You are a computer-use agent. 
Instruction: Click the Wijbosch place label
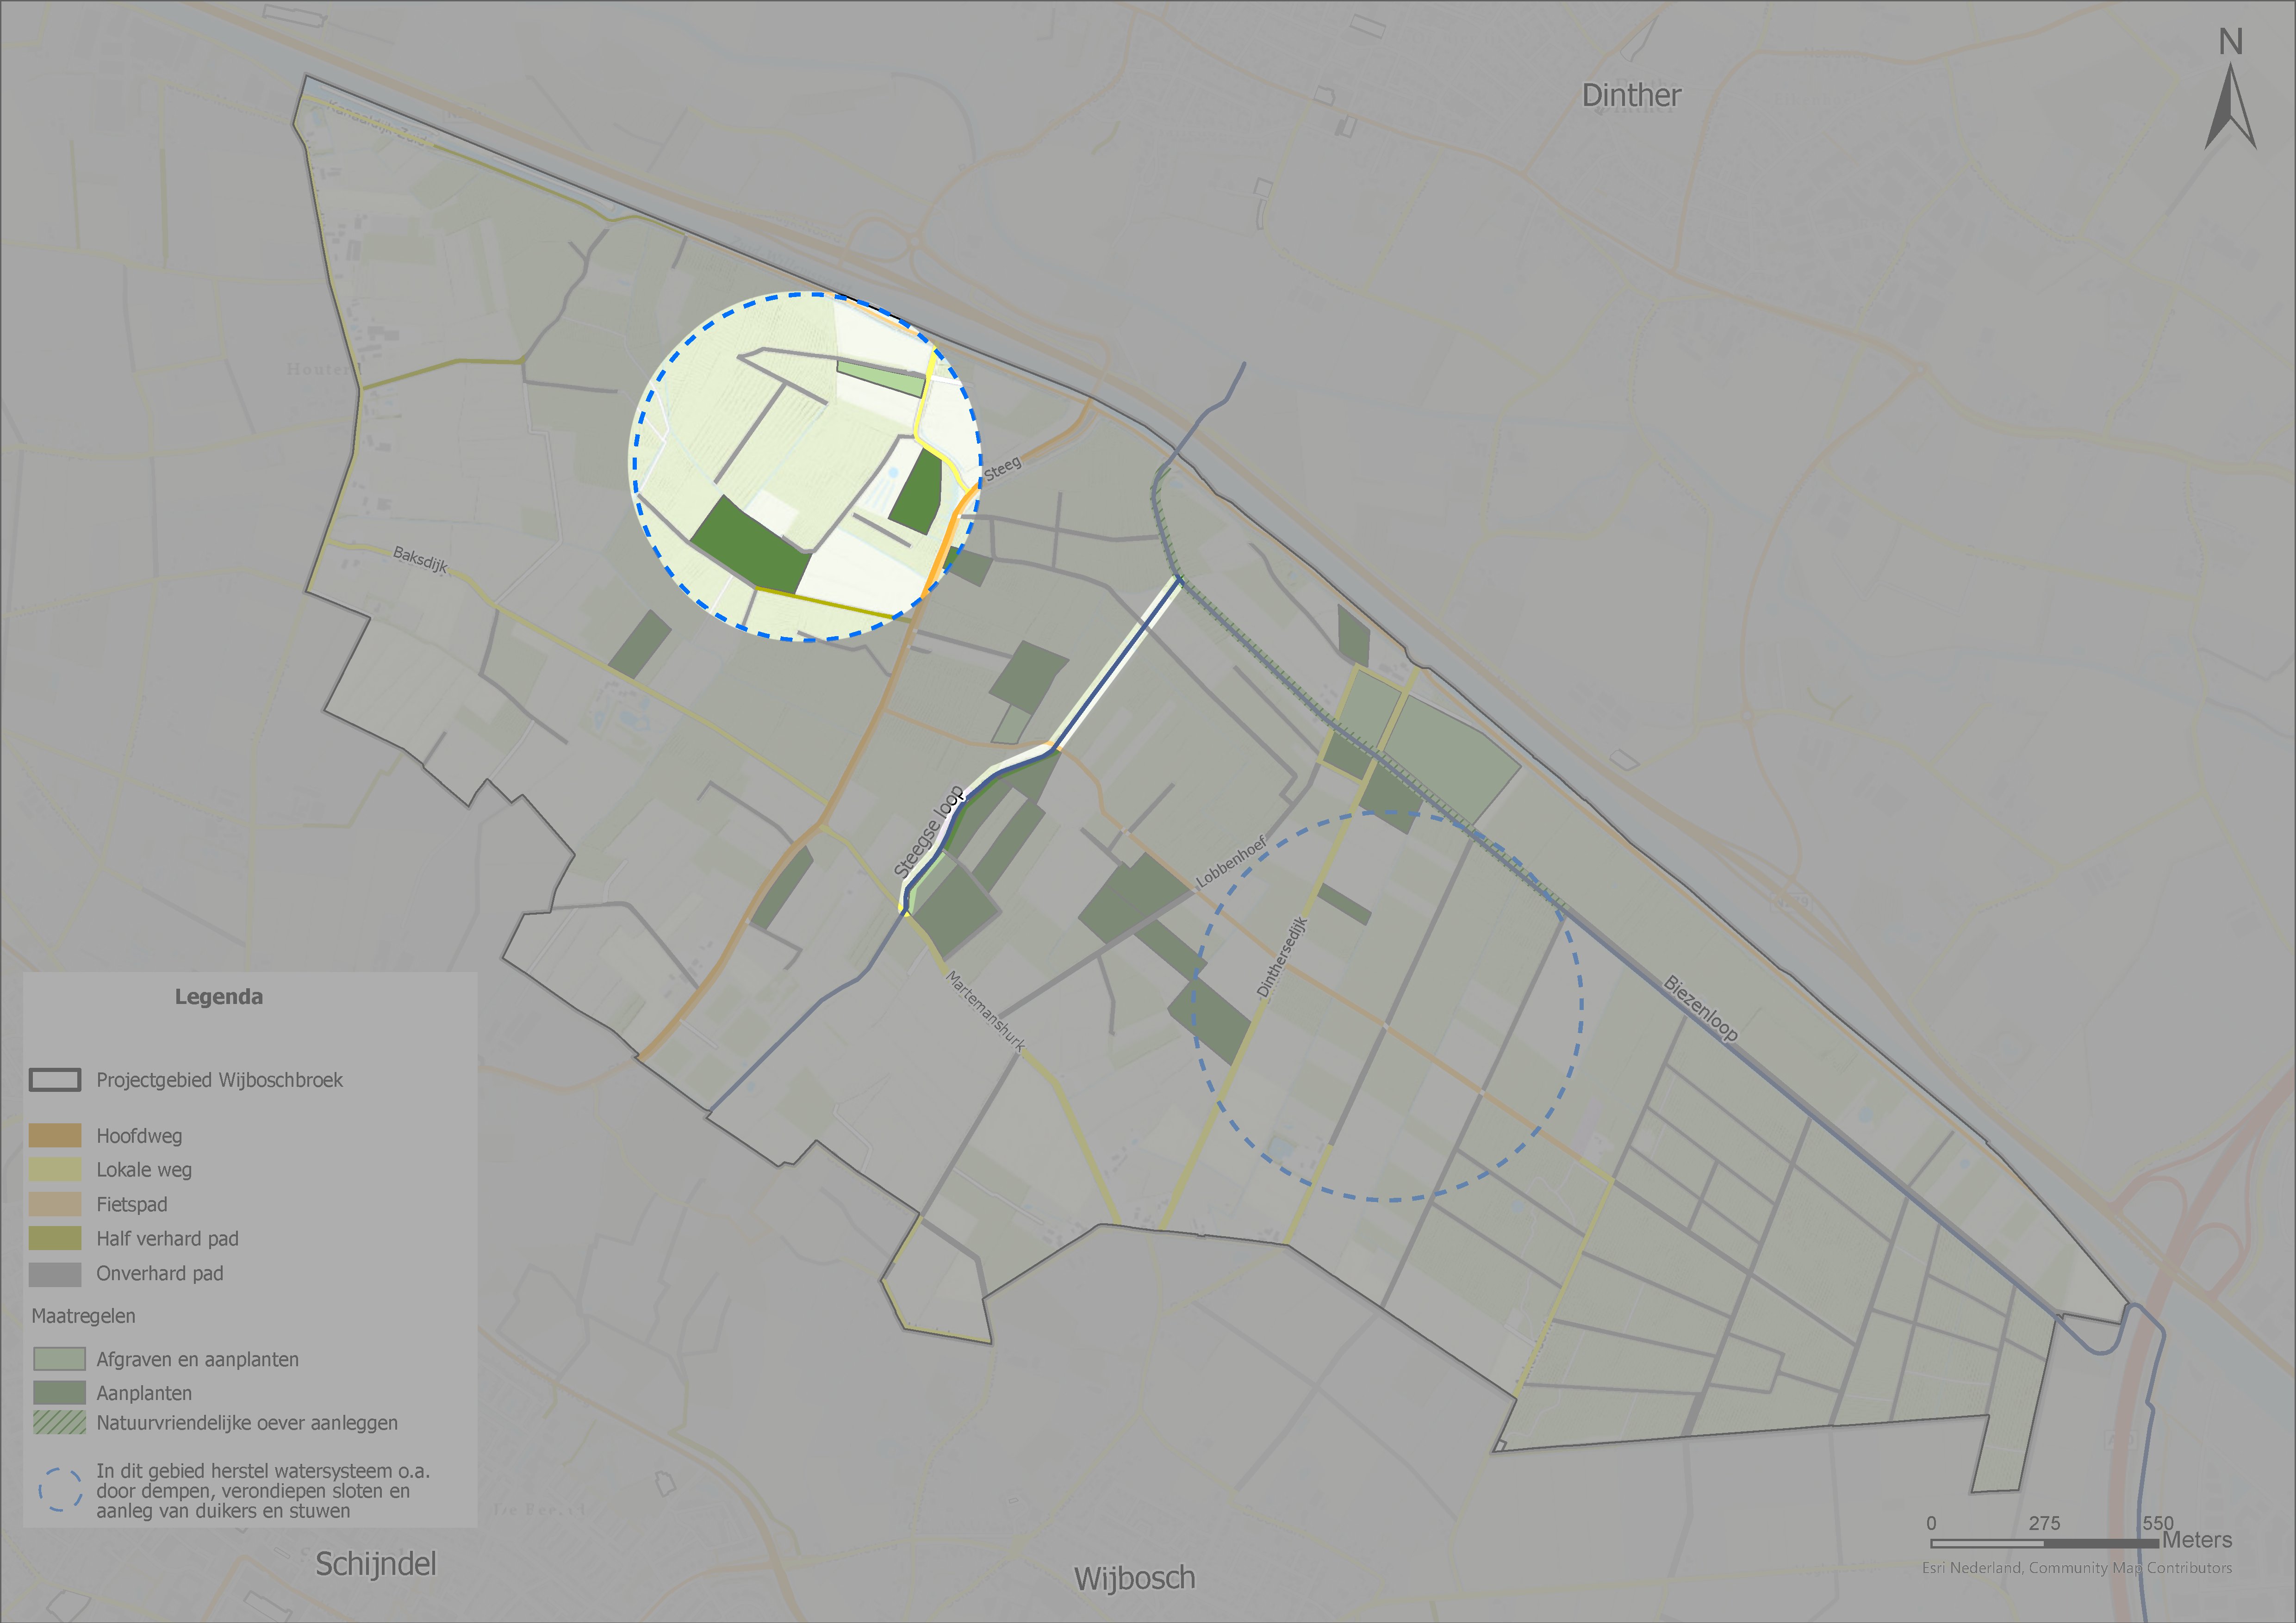click(1134, 1578)
